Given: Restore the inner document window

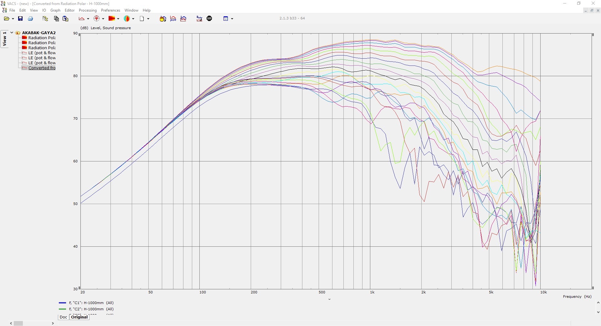Looking at the screenshot, I should coord(592,10).
